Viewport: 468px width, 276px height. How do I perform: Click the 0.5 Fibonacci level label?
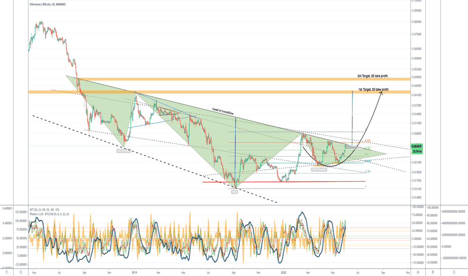click(x=367, y=154)
